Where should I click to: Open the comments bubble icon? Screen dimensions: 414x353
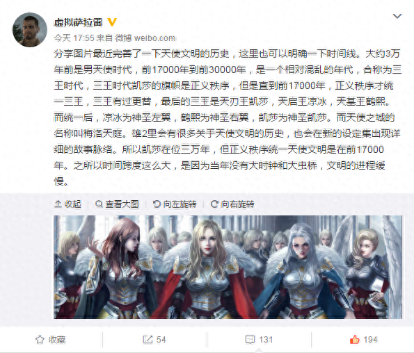[x=250, y=340]
